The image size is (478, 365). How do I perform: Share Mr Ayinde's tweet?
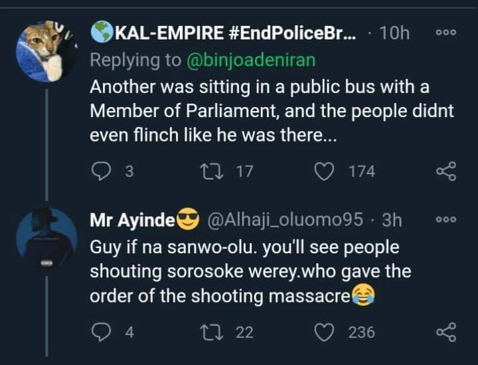click(445, 332)
